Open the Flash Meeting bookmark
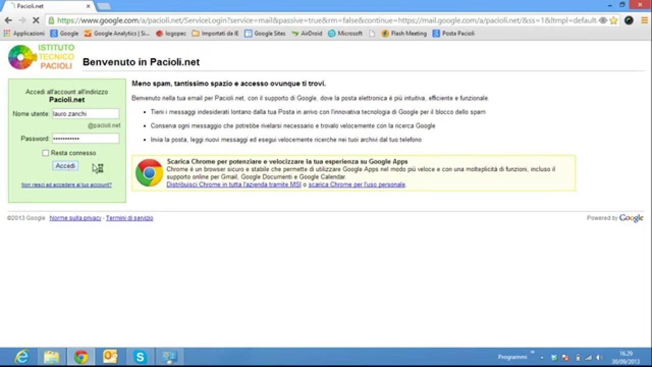The width and height of the screenshot is (652, 367). (x=404, y=33)
